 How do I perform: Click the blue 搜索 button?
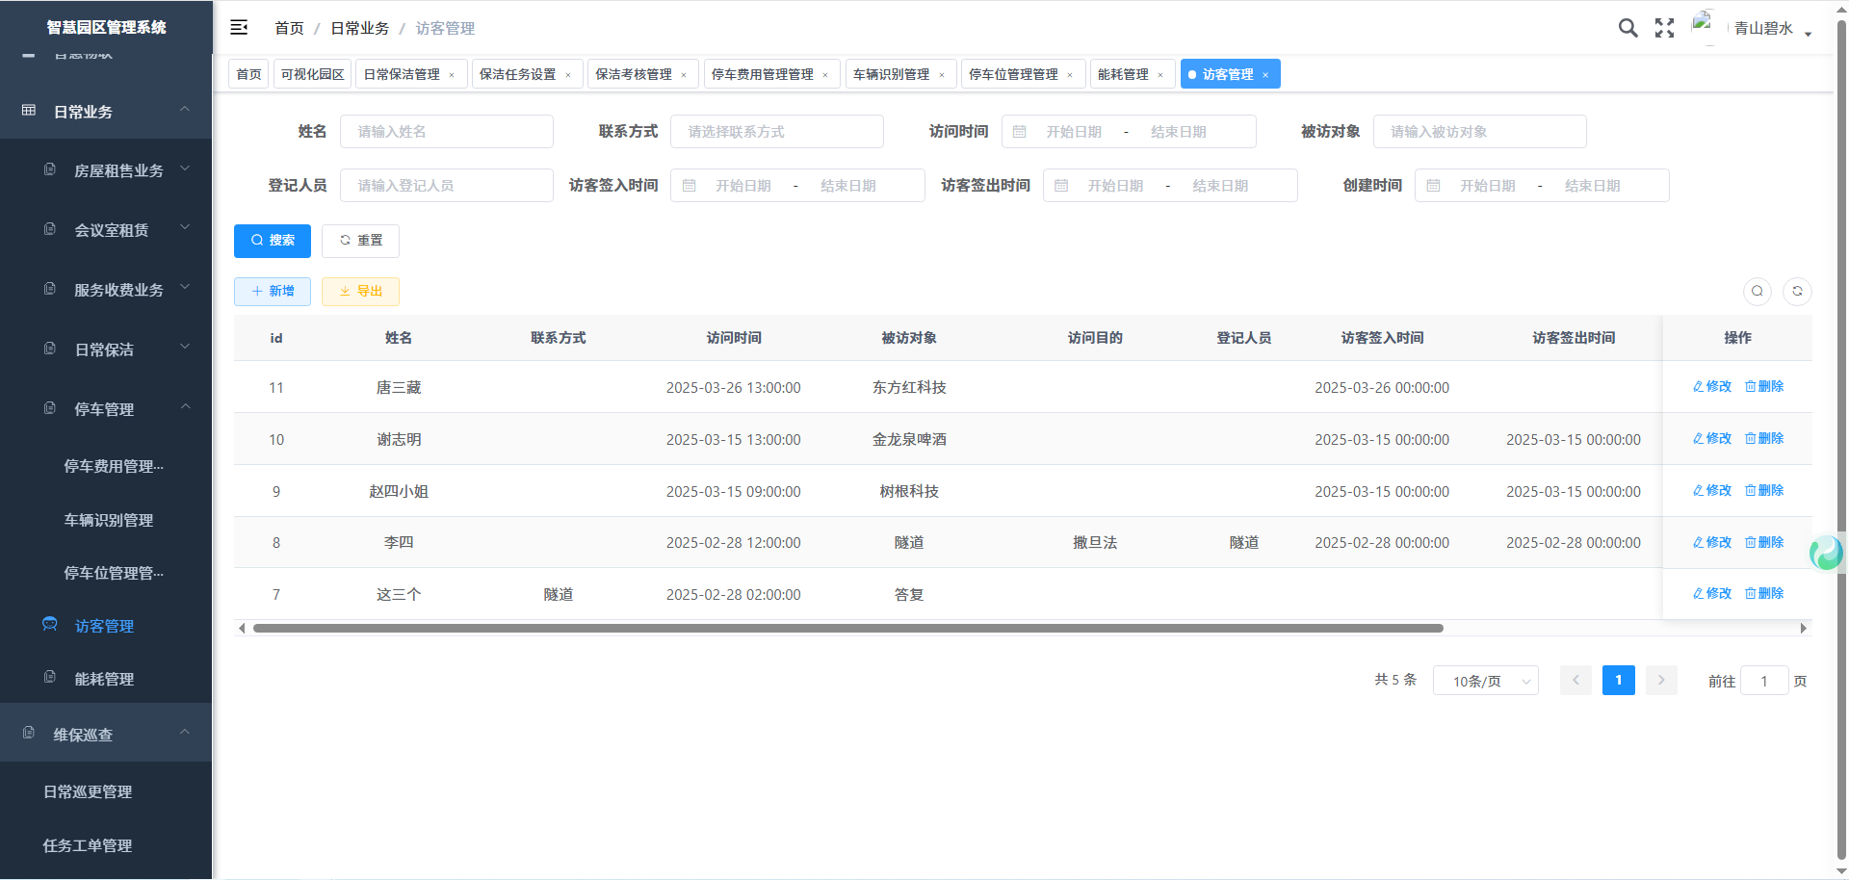[273, 241]
